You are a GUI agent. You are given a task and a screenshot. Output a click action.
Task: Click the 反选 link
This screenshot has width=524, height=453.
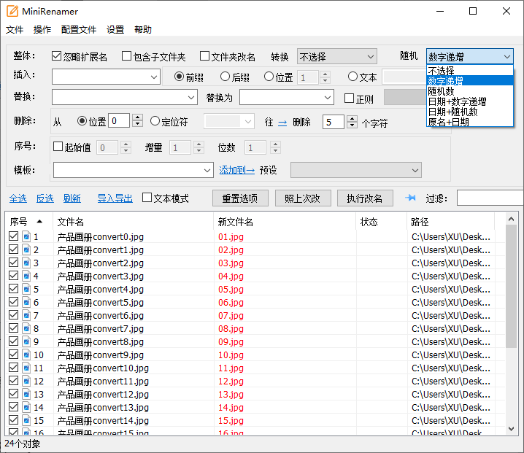pyautogui.click(x=45, y=198)
